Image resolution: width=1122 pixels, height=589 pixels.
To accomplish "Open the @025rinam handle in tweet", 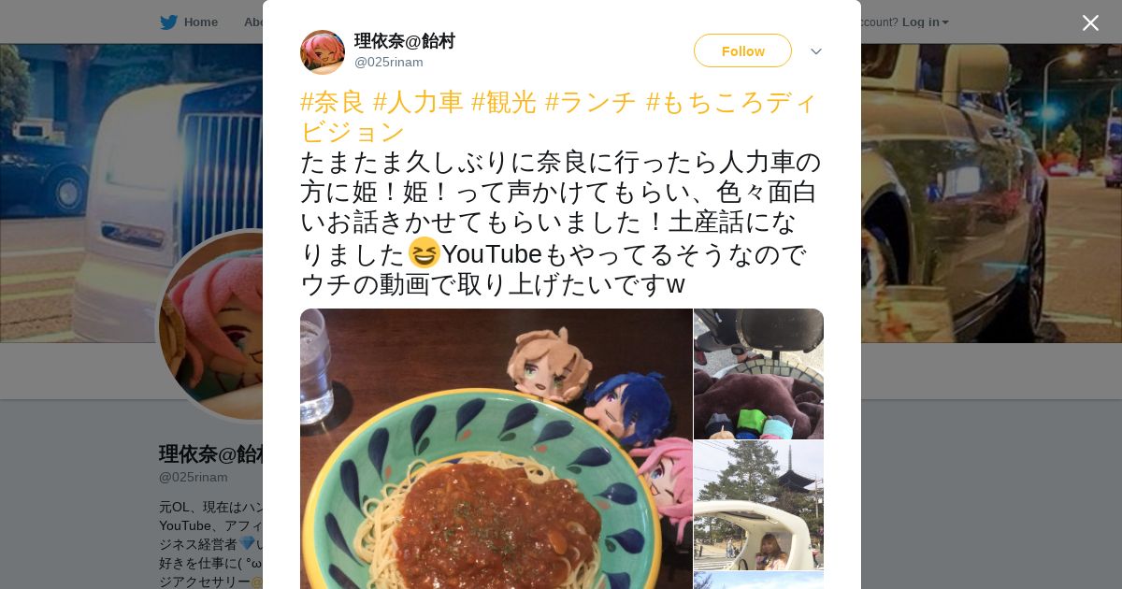I will click(x=389, y=63).
